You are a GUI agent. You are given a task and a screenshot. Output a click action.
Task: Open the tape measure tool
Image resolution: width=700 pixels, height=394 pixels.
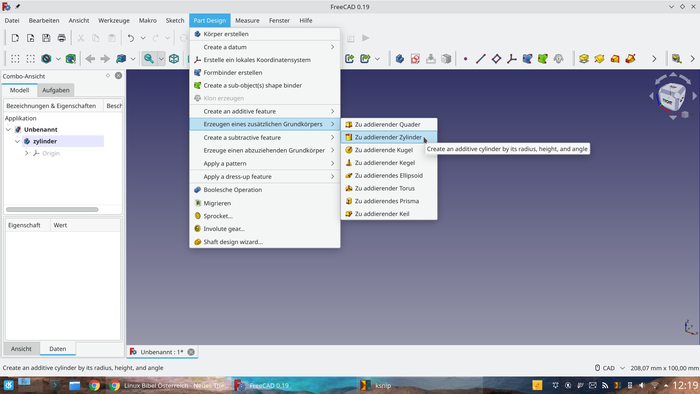(677, 59)
